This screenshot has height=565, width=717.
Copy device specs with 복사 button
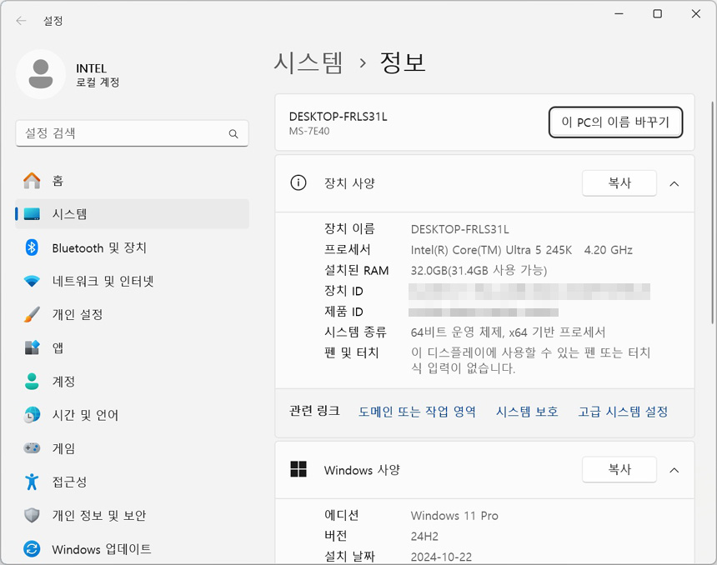point(619,183)
